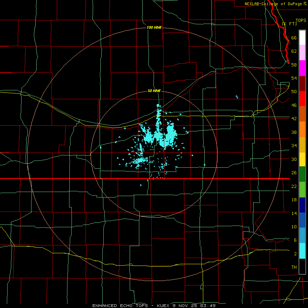Click the 'TOPS' legend heading
Viewport: 308px width, 308px height.
click(301, 20)
